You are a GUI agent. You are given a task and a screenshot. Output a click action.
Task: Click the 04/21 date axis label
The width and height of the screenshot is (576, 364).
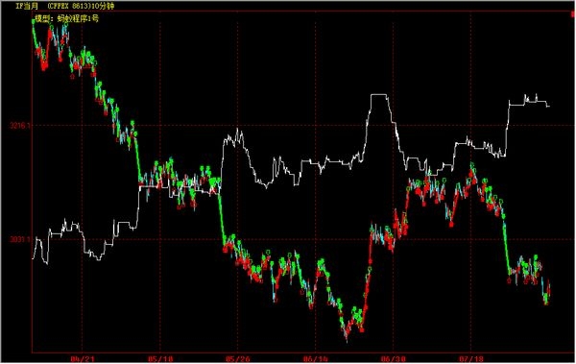[83, 359]
